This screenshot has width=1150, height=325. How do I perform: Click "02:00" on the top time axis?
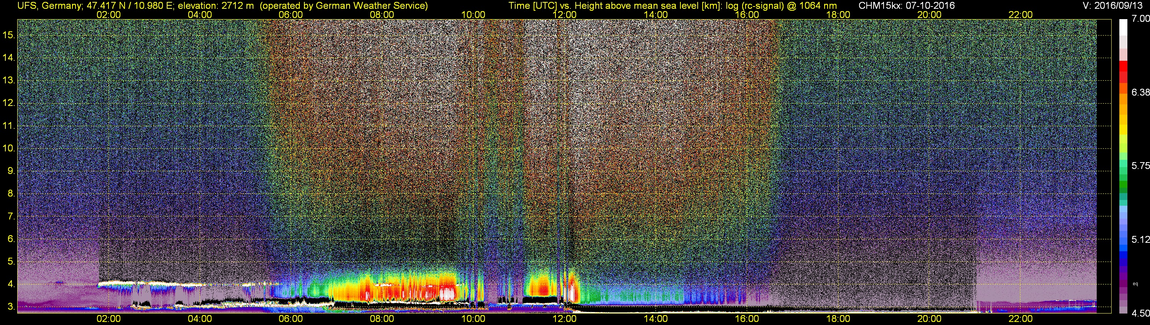(x=108, y=15)
